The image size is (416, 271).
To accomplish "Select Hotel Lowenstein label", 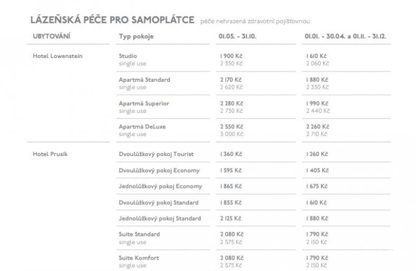I will click(x=57, y=56).
